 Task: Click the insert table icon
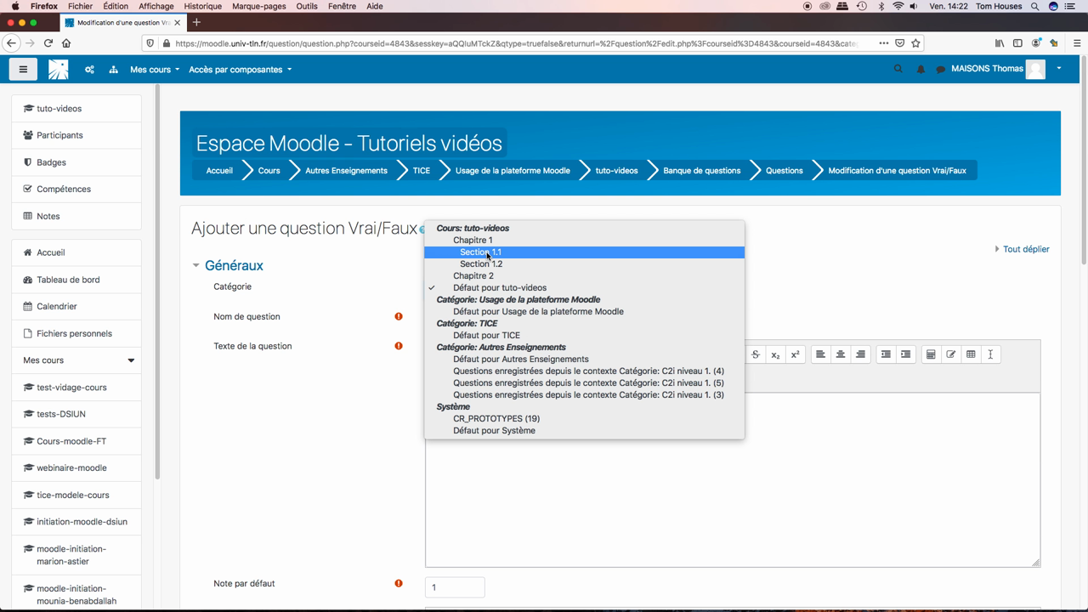pos(971,354)
